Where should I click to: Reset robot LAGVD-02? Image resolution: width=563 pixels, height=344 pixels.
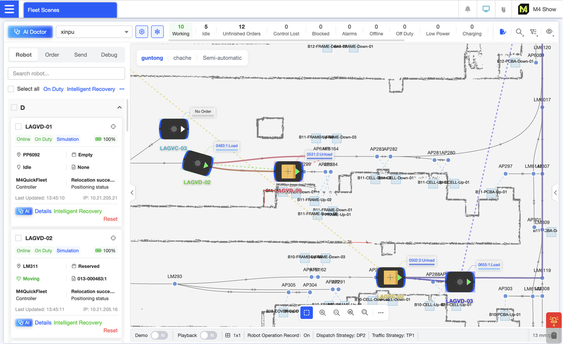110,330
